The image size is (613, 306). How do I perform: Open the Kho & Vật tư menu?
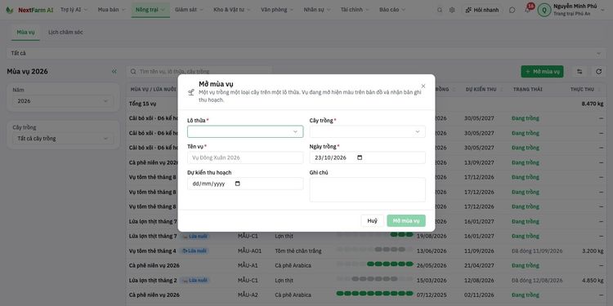pyautogui.click(x=233, y=10)
